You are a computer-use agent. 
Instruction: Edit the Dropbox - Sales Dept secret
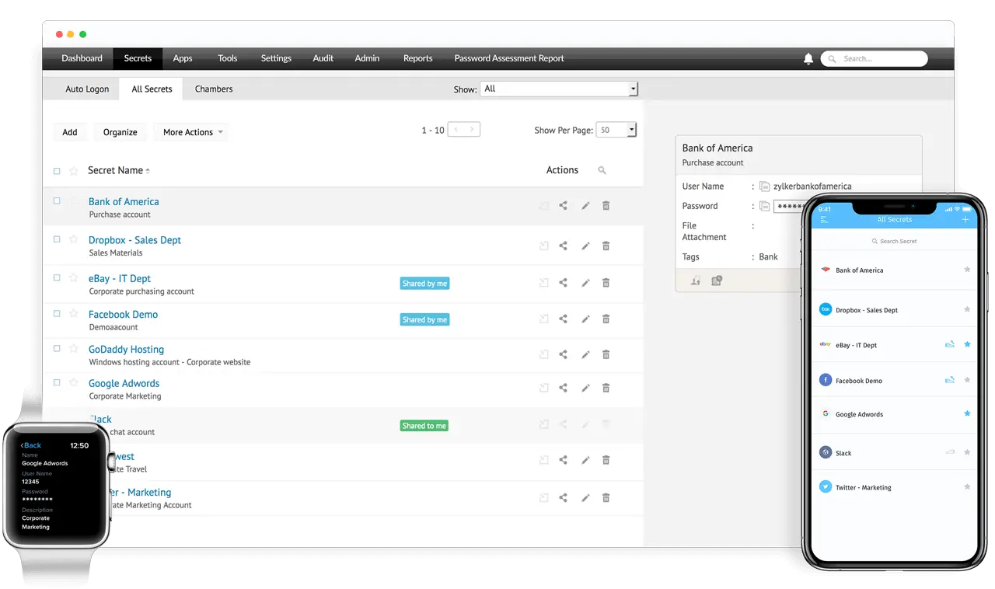[585, 246]
